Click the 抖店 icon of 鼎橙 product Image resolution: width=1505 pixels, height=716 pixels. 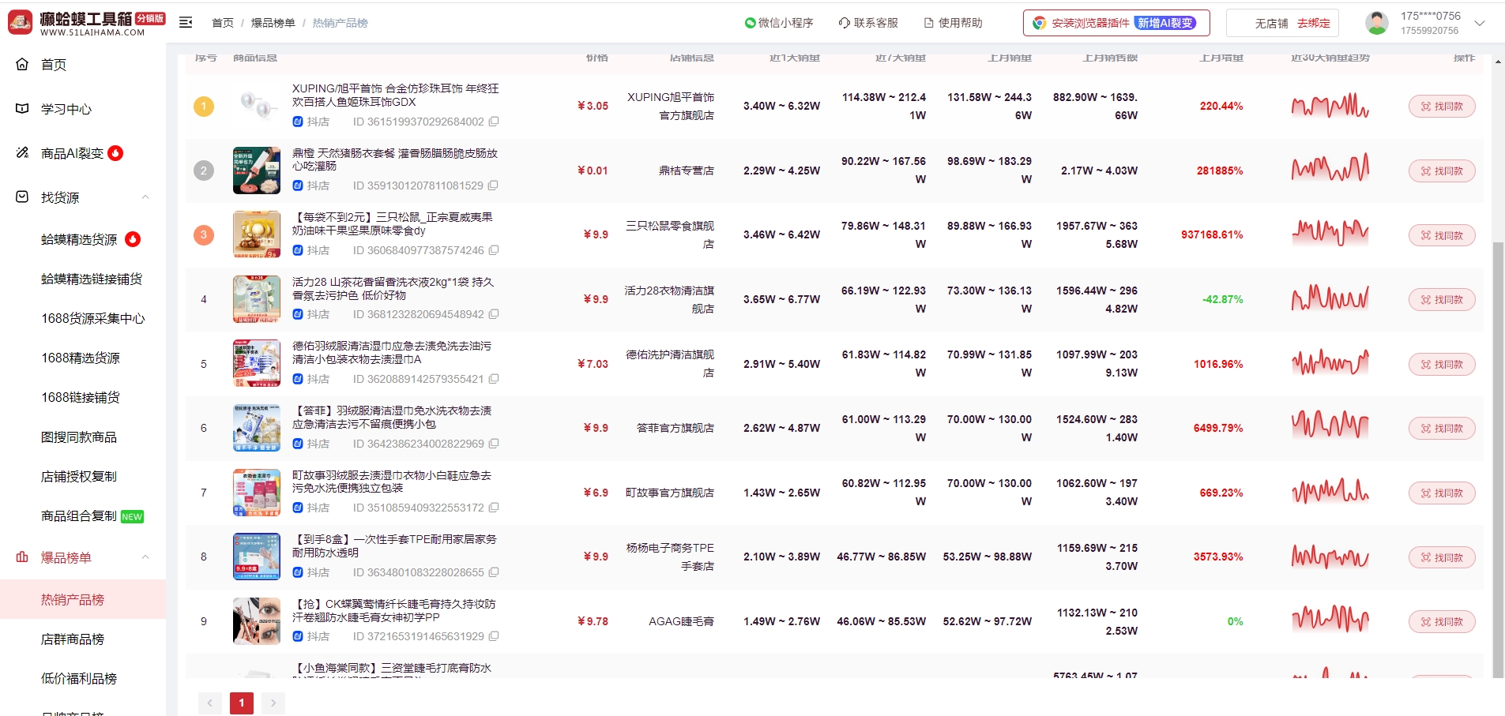[x=298, y=186]
